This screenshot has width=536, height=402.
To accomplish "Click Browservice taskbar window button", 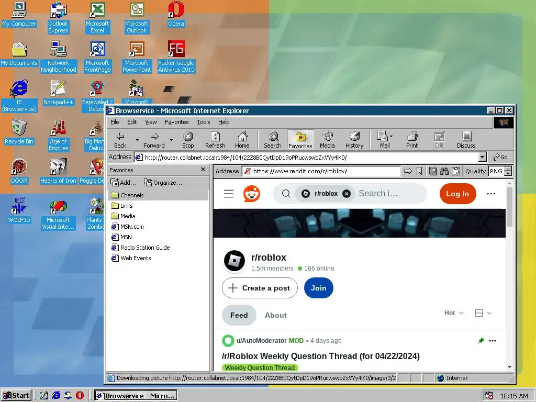I will pos(136,396).
